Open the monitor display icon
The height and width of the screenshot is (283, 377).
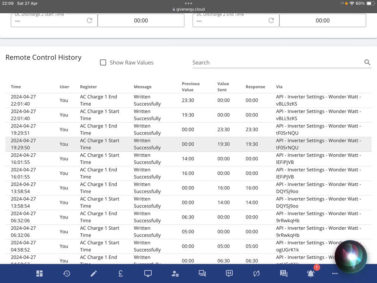[148, 273]
